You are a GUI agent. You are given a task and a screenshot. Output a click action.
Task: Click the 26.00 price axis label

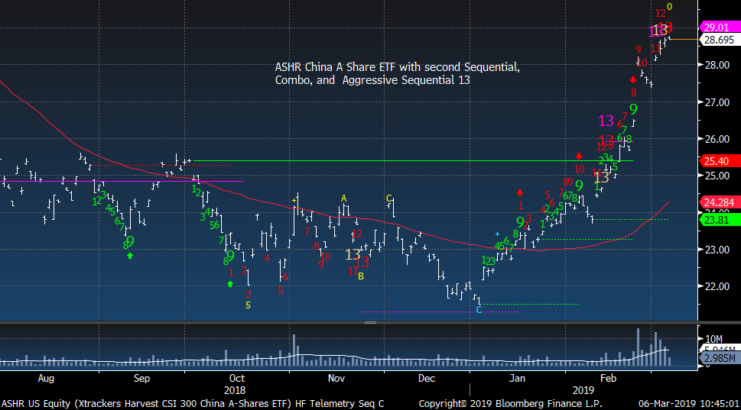(717, 139)
